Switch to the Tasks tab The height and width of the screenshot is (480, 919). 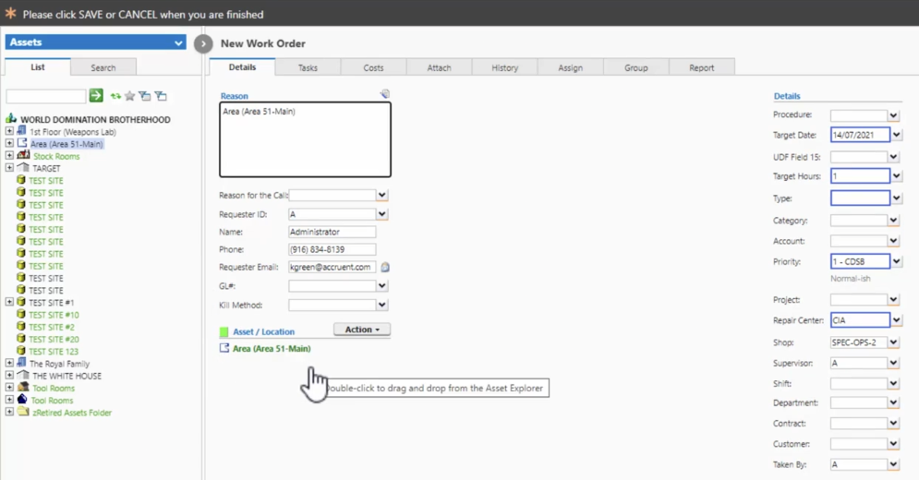pyautogui.click(x=308, y=67)
